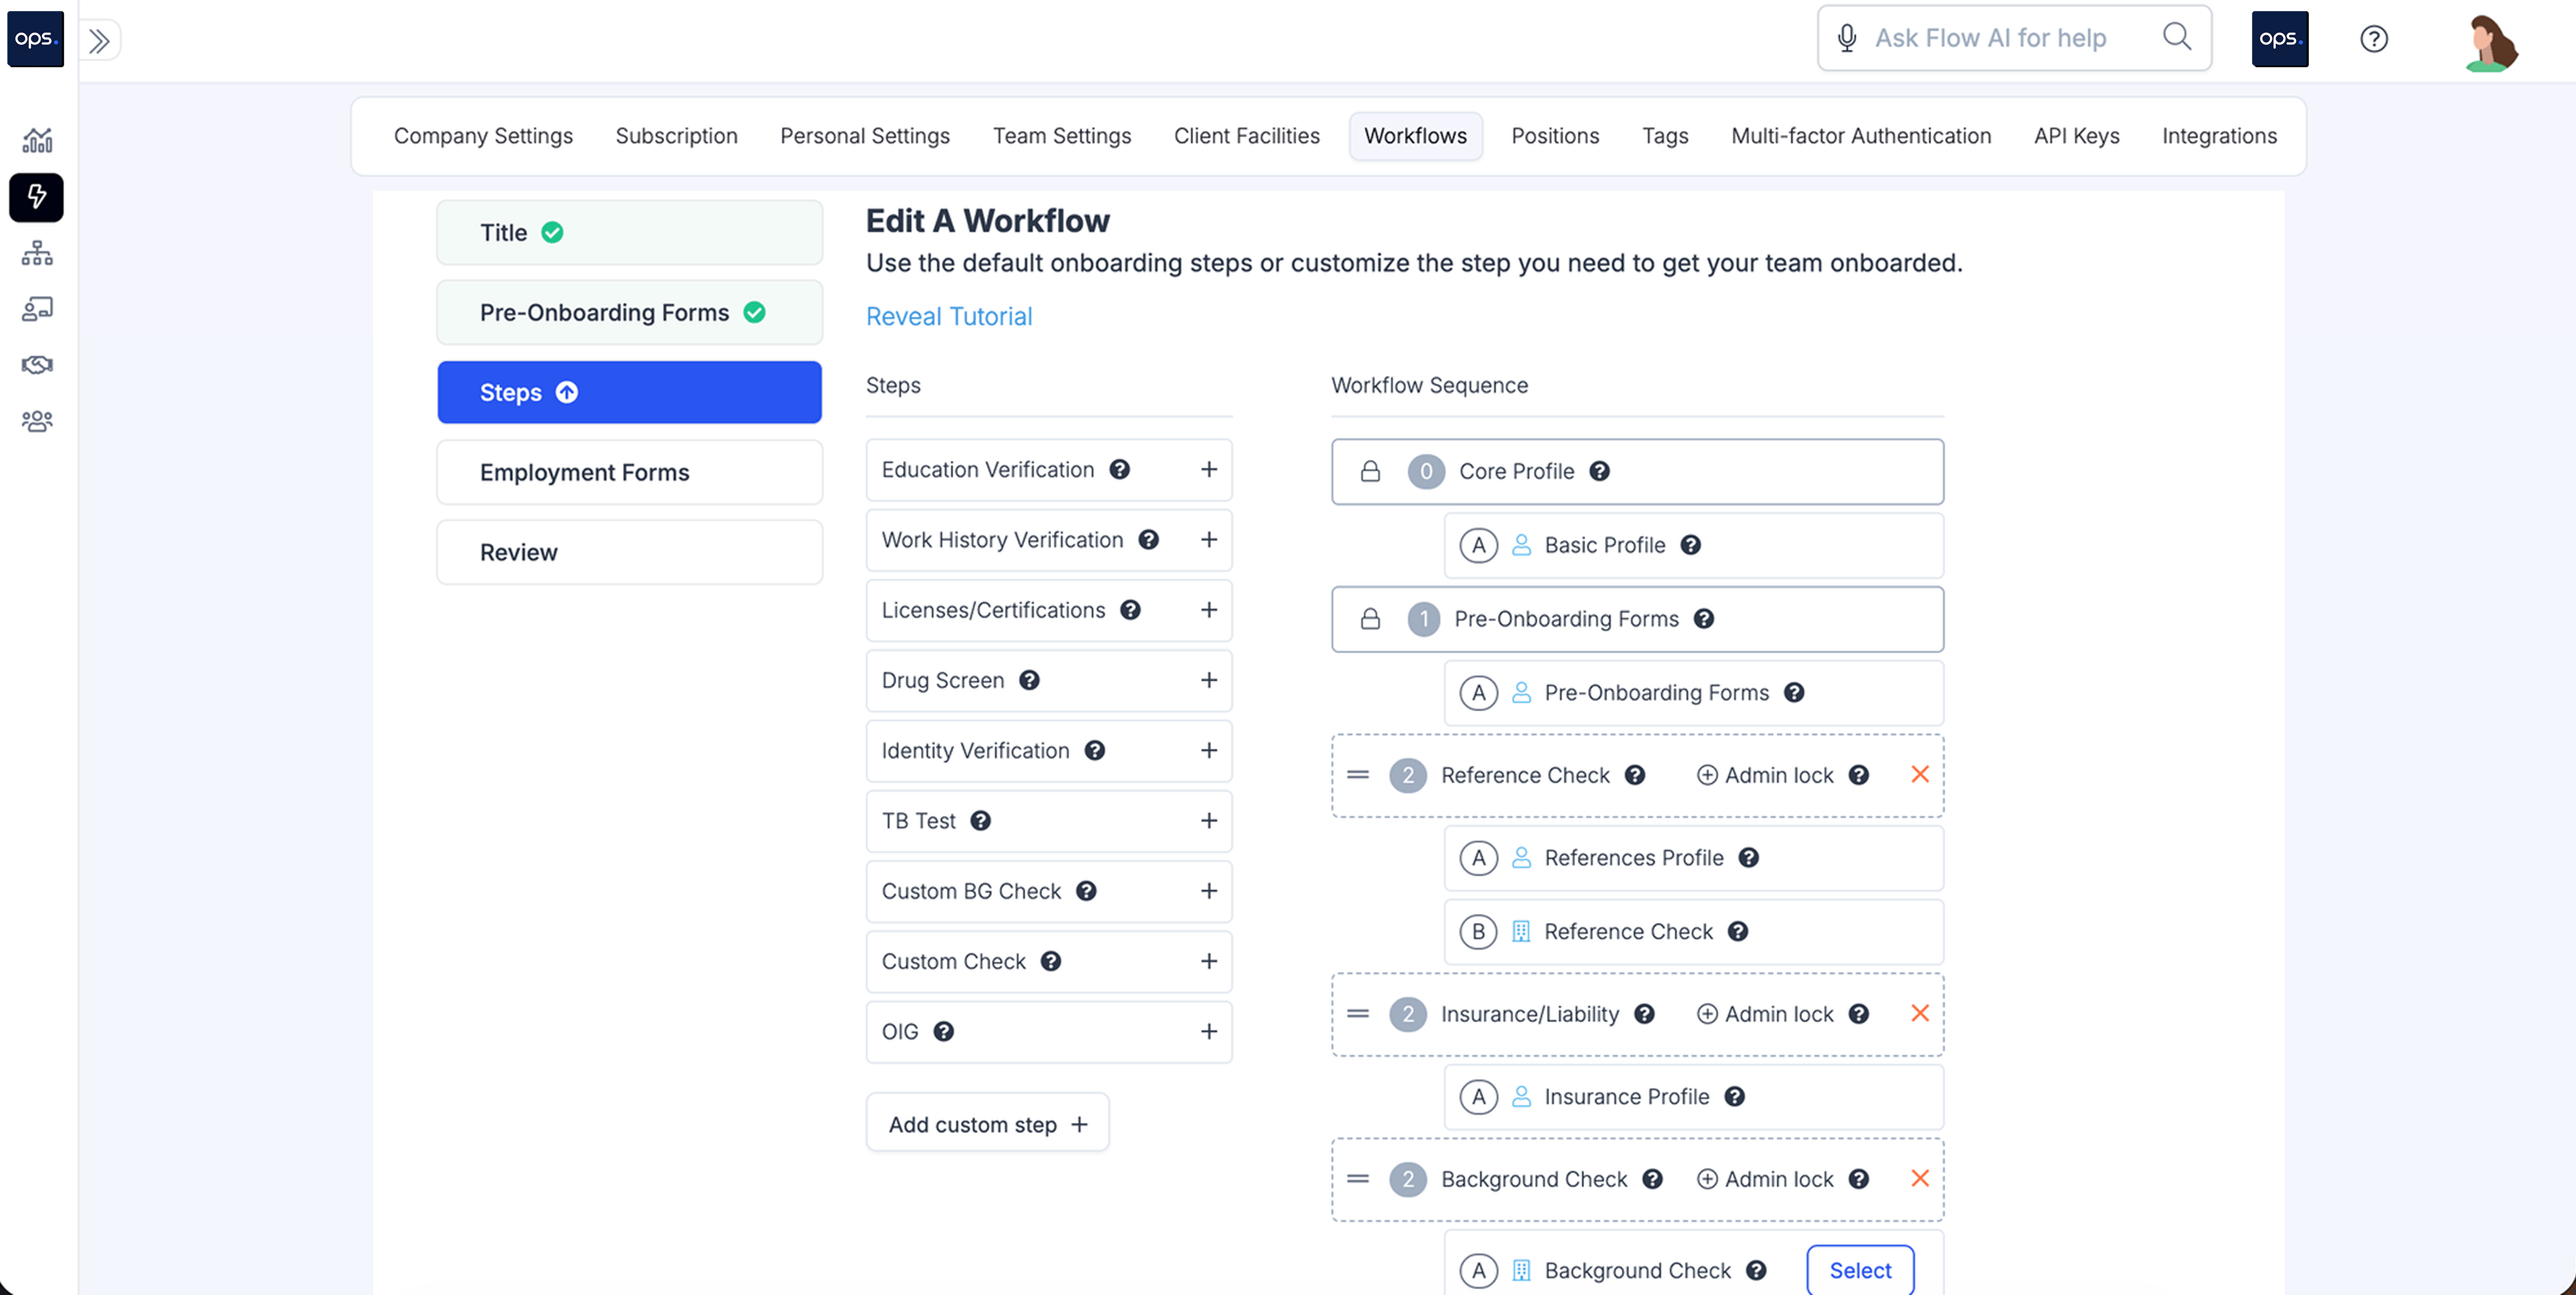Click the analytics chart sidebar icon
The image size is (2576, 1295).
[x=37, y=140]
